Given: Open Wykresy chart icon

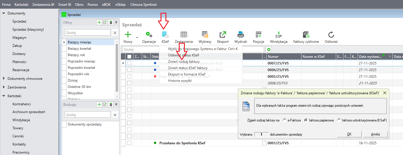Looking at the screenshot, I should [x=205, y=35].
